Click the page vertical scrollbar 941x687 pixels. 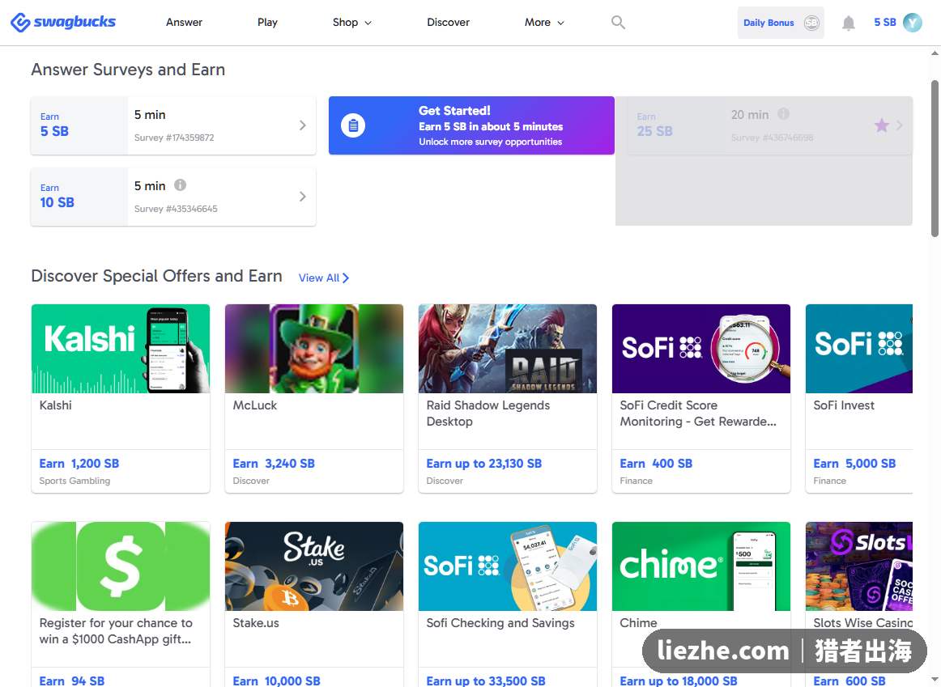(935, 159)
